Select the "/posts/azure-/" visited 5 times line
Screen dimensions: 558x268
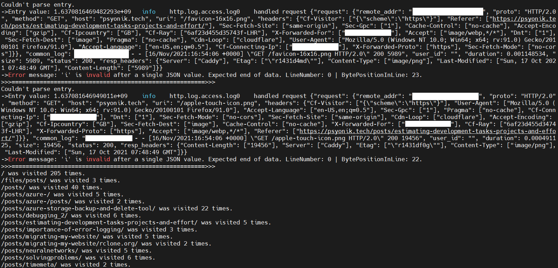coord(62,195)
